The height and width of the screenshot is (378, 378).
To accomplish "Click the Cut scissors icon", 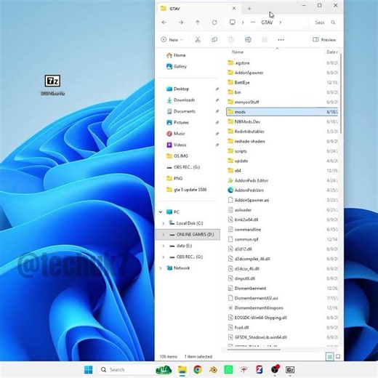I will (x=198, y=39).
